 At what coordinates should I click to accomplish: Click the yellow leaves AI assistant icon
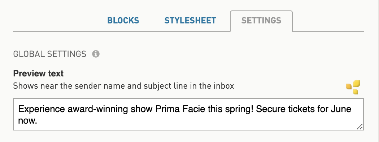[353, 87]
